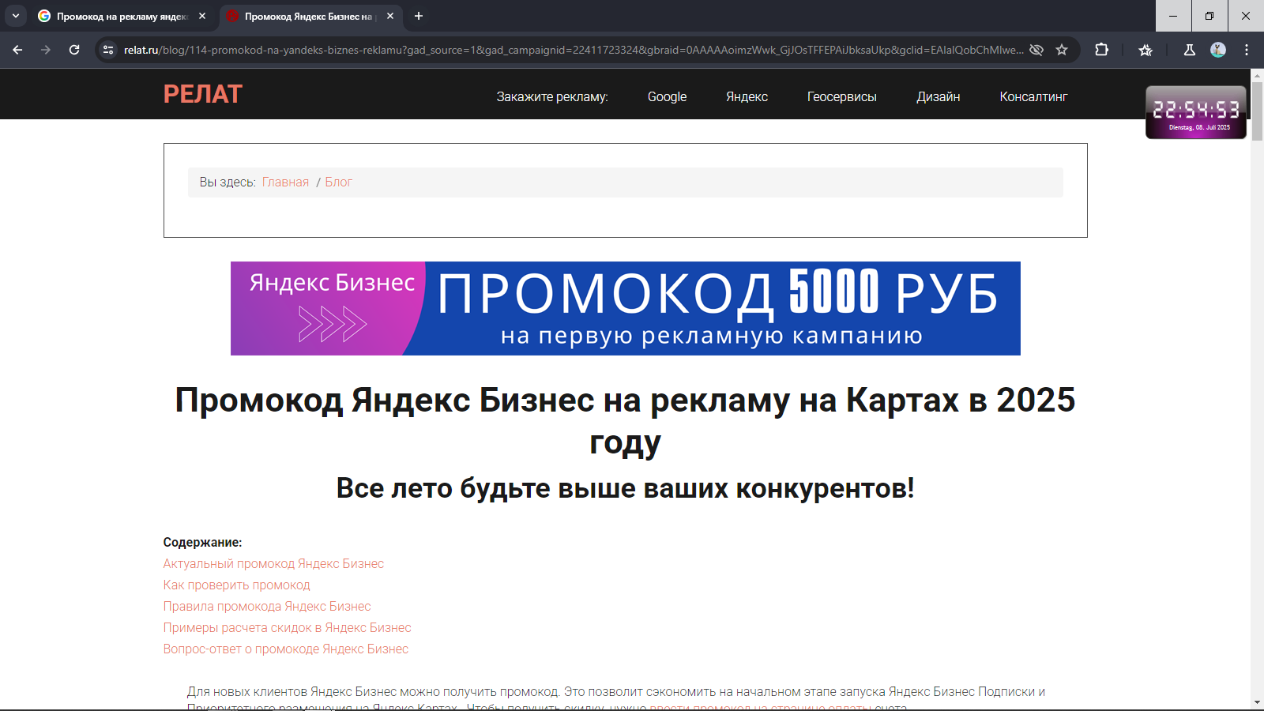Click the Промокод 5000 руб banner
1264x711 pixels.
click(625, 308)
